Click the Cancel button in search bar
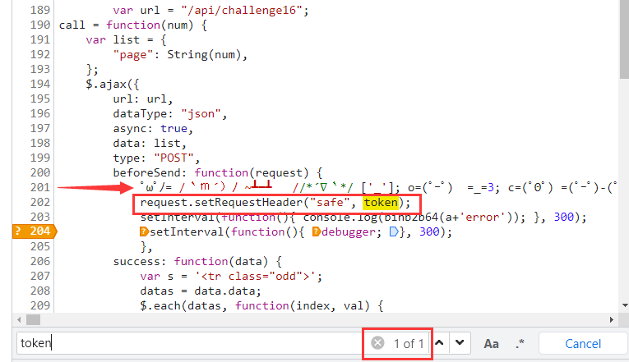 tap(582, 344)
